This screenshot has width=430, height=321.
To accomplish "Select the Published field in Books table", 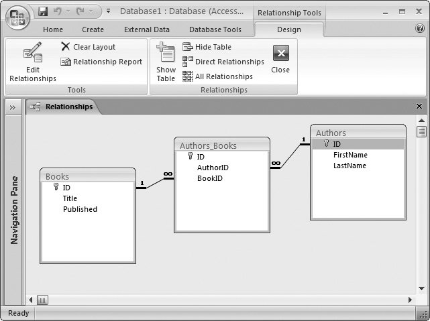I will 80,209.
